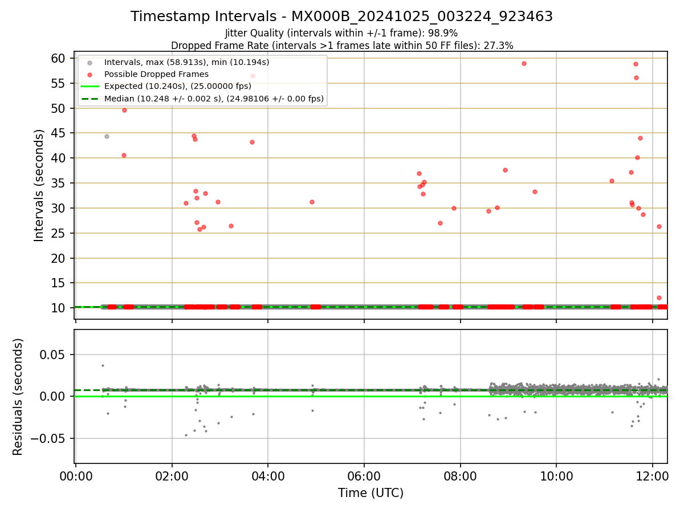Click the "Intervals (seconds)" y-axis label
Viewport: 684px width, 513px height.
pos(39,185)
